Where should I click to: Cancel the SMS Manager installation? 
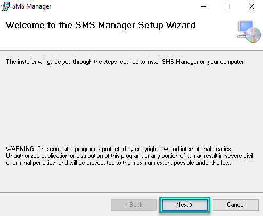point(236,205)
